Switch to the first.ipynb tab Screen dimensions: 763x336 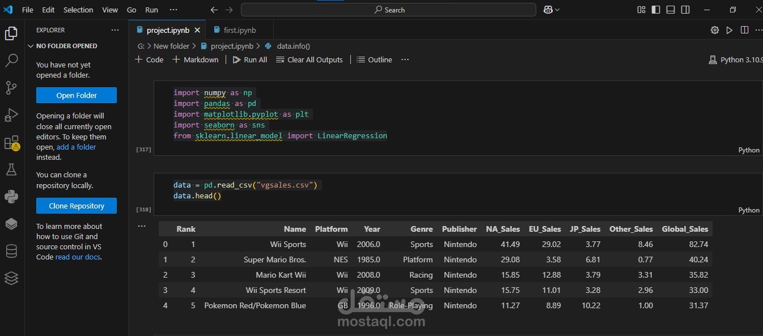(239, 31)
